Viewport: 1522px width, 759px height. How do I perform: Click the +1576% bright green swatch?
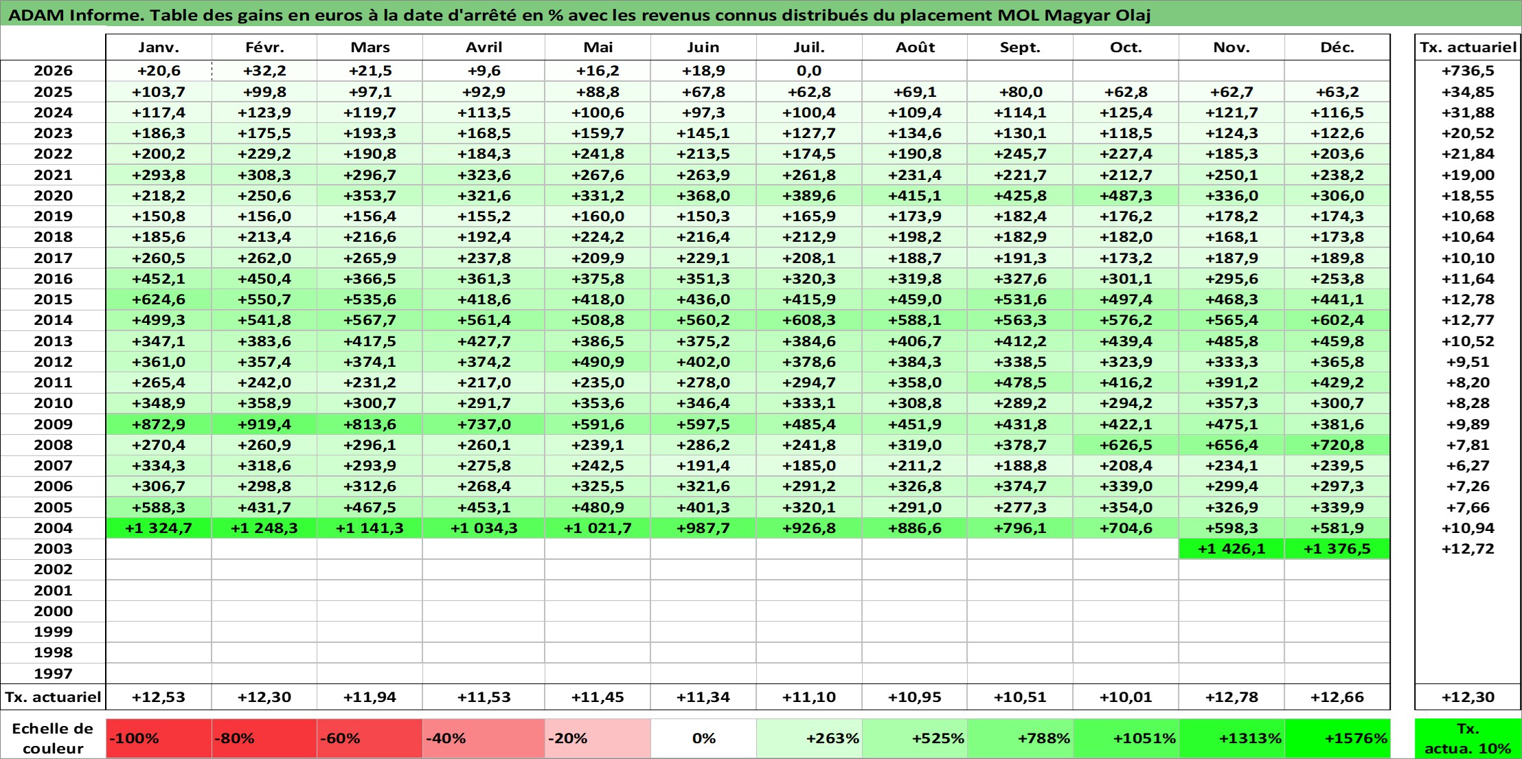pyautogui.click(x=1337, y=738)
